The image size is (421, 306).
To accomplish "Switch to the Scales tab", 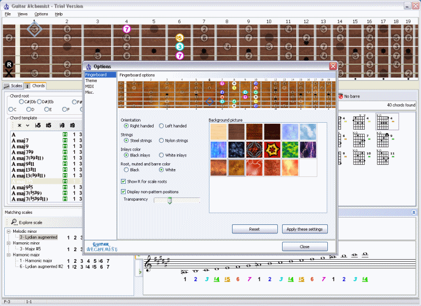I will point(13,86).
